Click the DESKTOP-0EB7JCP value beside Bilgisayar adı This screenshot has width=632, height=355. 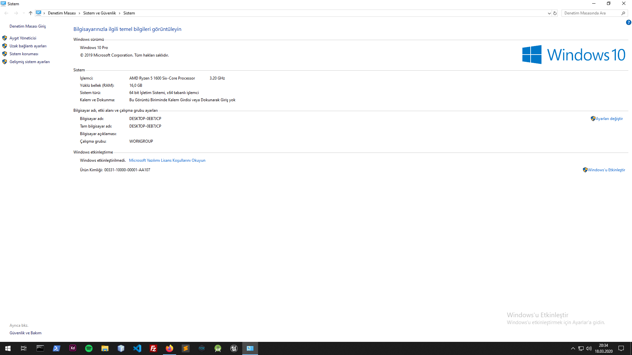tap(145, 119)
